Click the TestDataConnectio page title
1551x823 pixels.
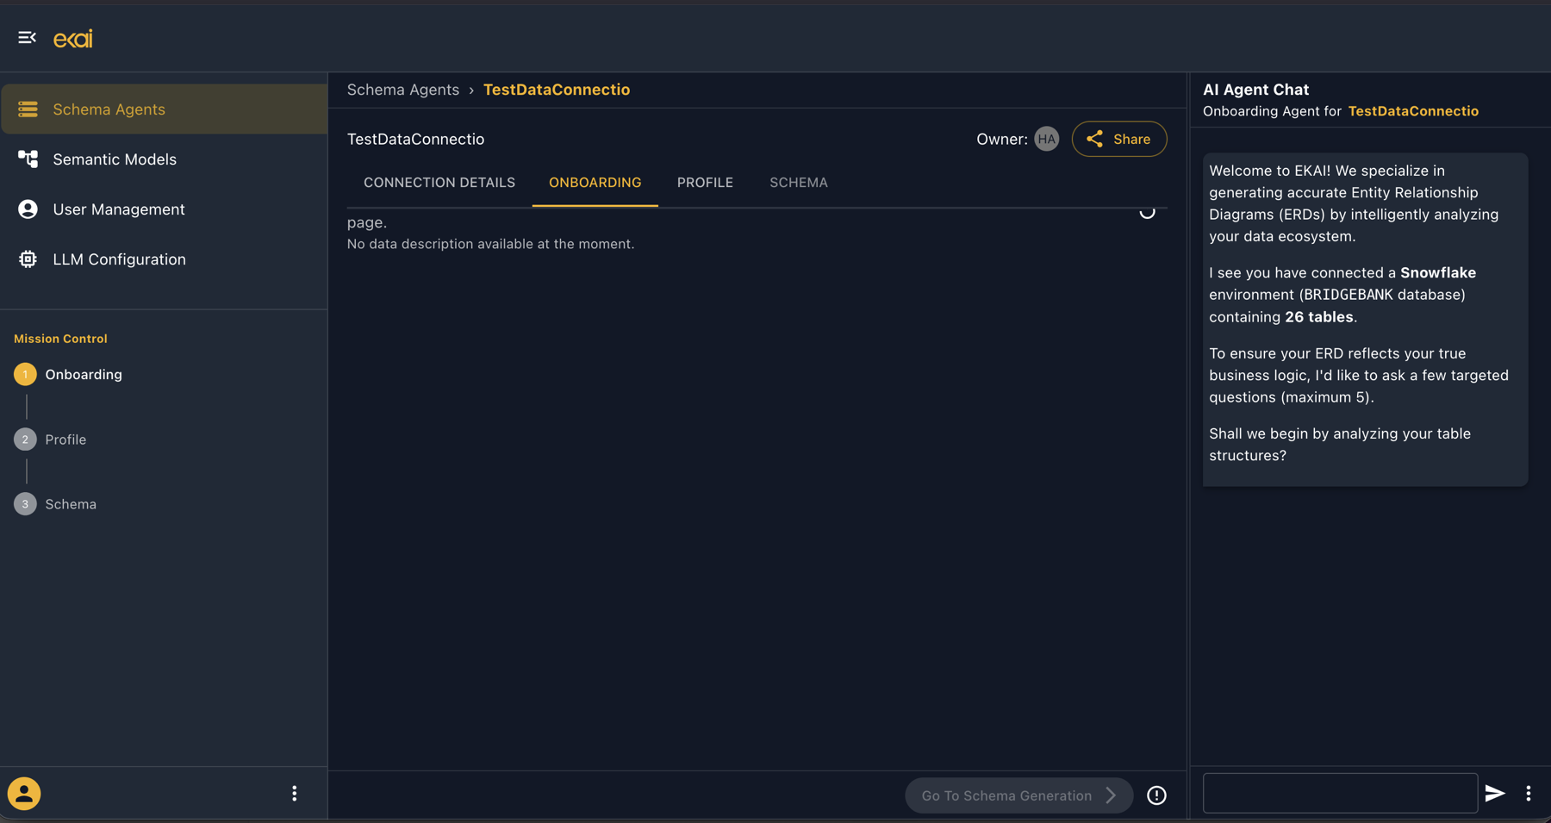point(415,139)
